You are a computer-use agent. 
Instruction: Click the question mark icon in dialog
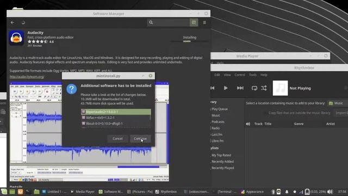click(x=71, y=89)
